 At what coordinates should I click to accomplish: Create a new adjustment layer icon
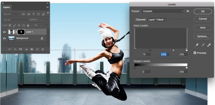coord(26,49)
